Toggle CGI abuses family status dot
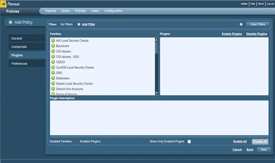This screenshot has height=163, width=275. click(53, 51)
